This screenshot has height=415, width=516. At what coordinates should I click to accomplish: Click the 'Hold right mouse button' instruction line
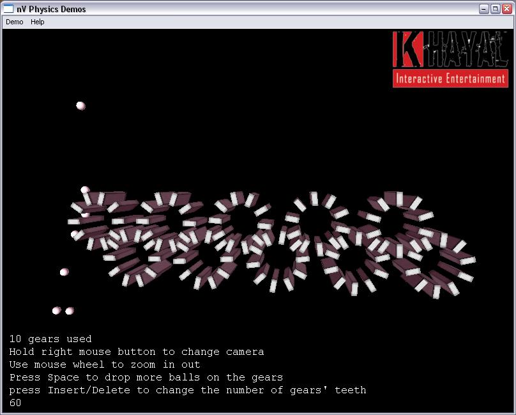tap(136, 352)
